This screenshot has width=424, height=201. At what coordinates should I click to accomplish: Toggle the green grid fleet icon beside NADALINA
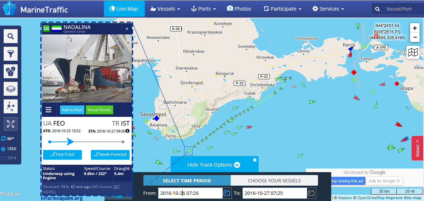click(x=46, y=28)
